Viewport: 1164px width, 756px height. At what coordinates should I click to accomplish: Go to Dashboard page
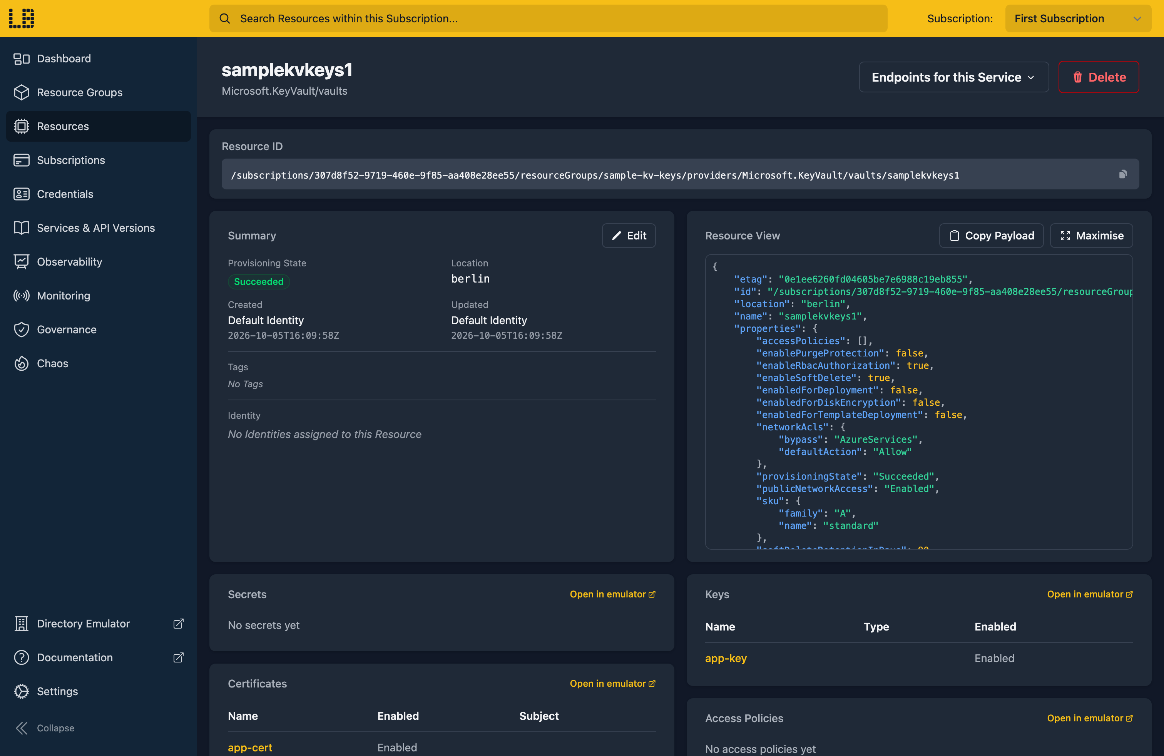click(98, 59)
